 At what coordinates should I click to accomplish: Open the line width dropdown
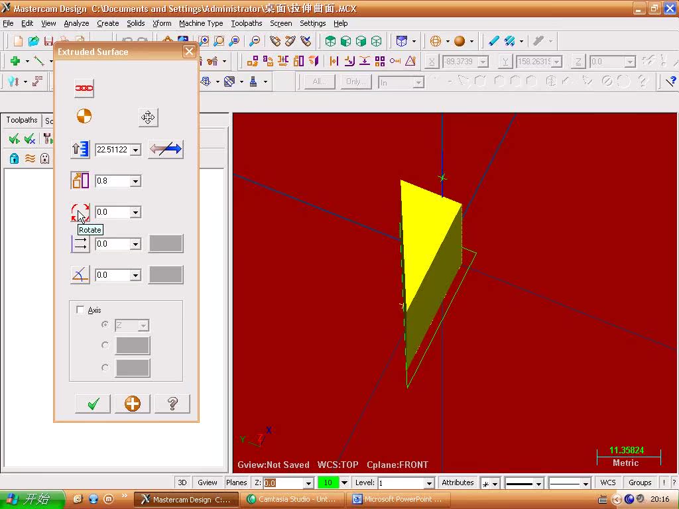click(x=585, y=483)
